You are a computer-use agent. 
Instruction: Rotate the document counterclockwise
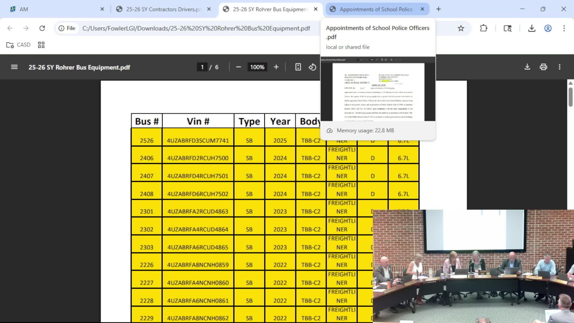pos(312,67)
